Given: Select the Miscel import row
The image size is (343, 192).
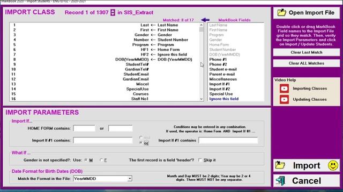Looking at the screenshot, I should click(105, 84).
